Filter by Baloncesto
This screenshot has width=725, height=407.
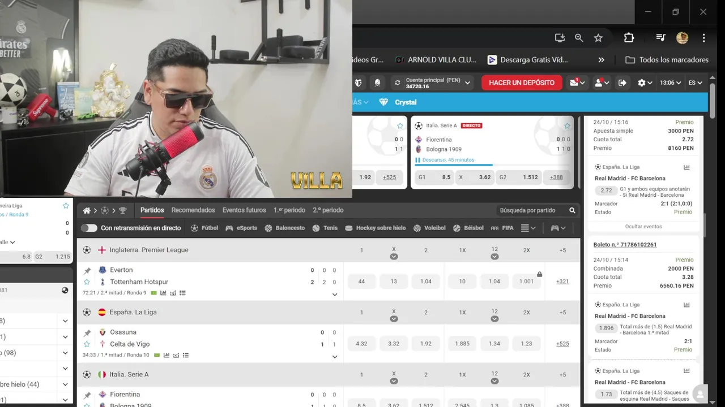[285, 228]
